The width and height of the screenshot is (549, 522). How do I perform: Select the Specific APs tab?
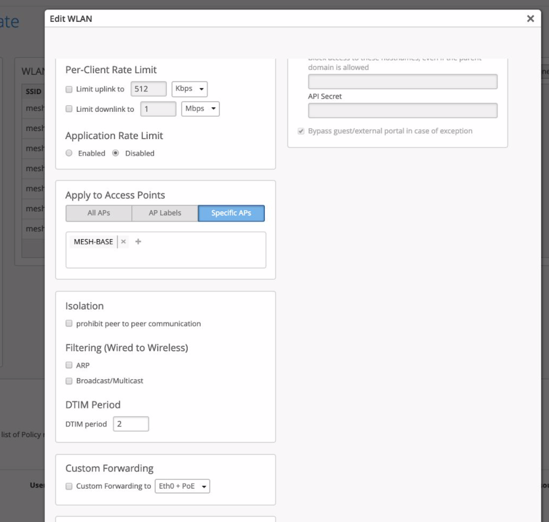click(x=231, y=213)
